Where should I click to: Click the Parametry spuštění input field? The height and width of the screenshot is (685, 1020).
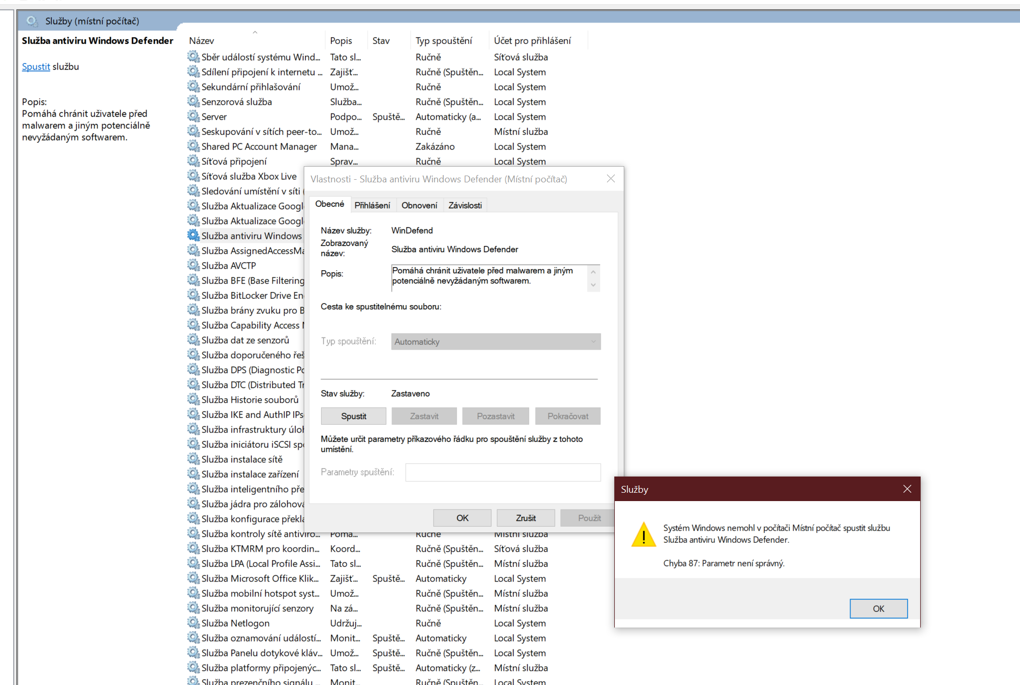click(502, 472)
